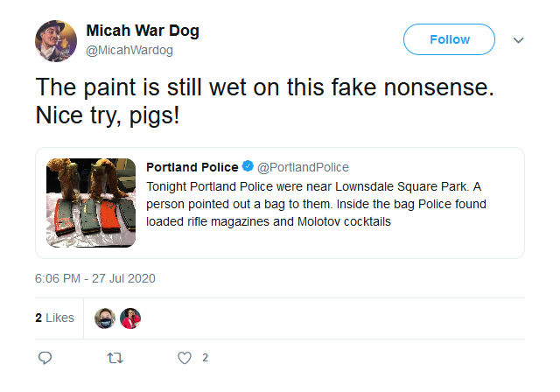Click the Micah War Dog display name
Viewport: 560px width, 392px height.
tap(143, 31)
